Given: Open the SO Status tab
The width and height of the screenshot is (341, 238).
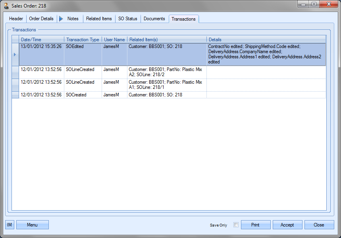Looking at the screenshot, I should tap(127, 19).
